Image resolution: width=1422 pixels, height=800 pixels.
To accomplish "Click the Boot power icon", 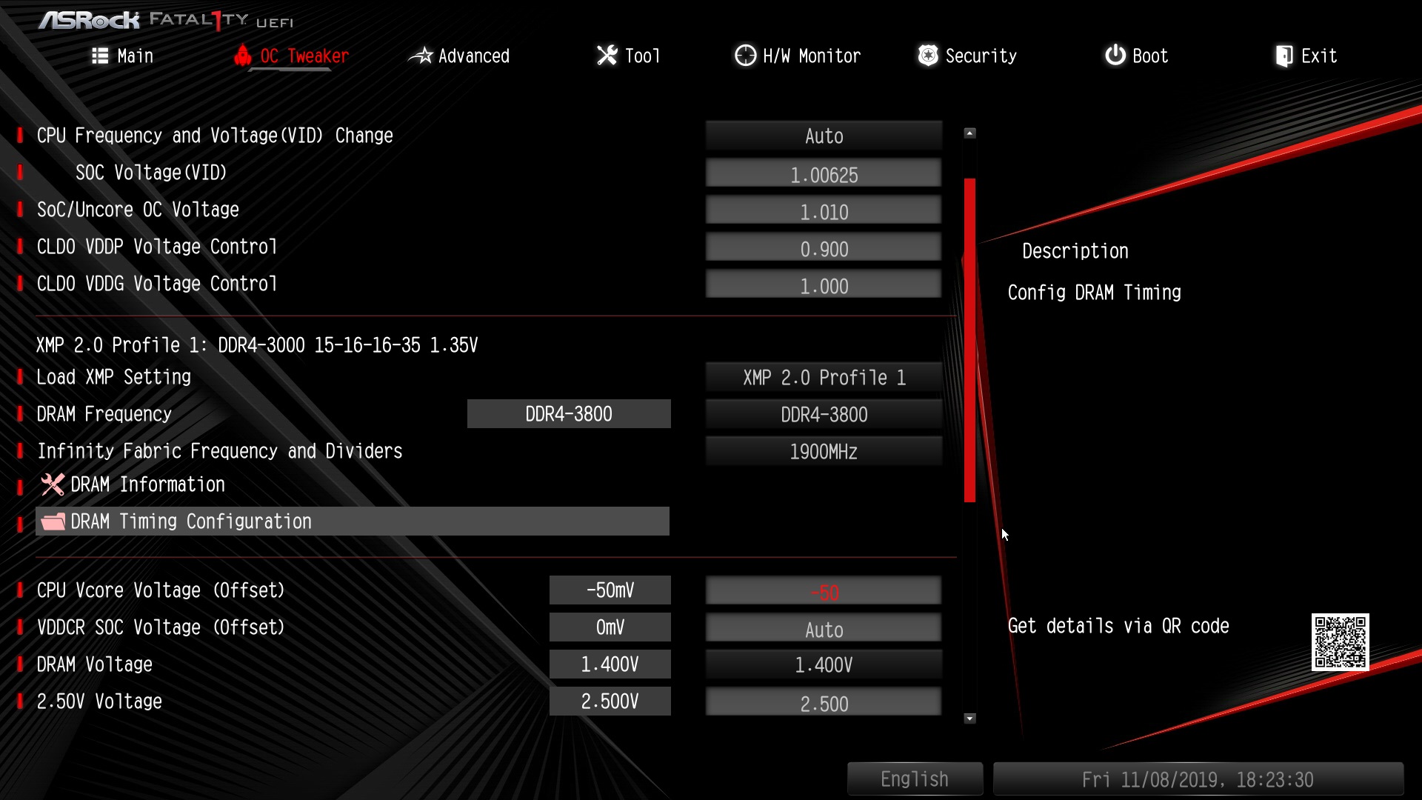I will pos(1115,56).
